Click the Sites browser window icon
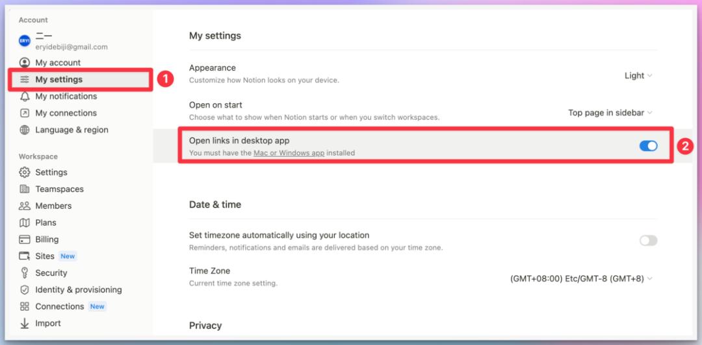Screen dimensions: 702x345 coord(25,256)
